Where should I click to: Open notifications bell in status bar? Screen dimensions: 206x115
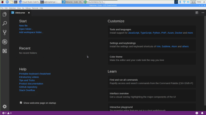[x=202, y=113]
